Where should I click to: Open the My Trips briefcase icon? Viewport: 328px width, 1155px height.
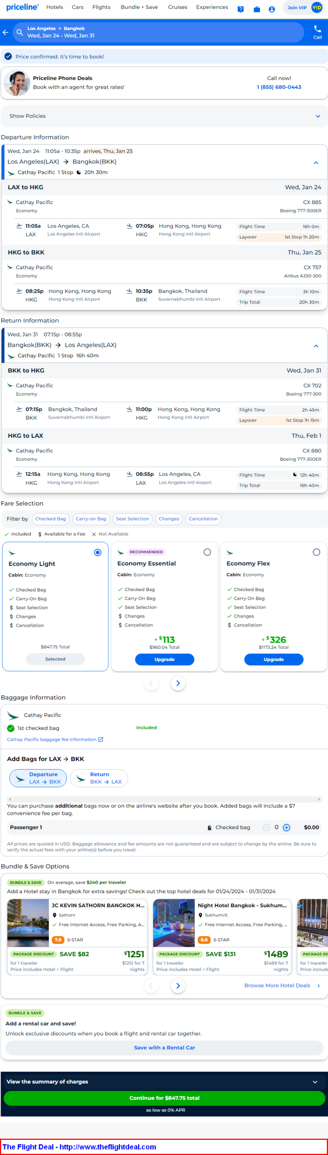click(257, 9)
